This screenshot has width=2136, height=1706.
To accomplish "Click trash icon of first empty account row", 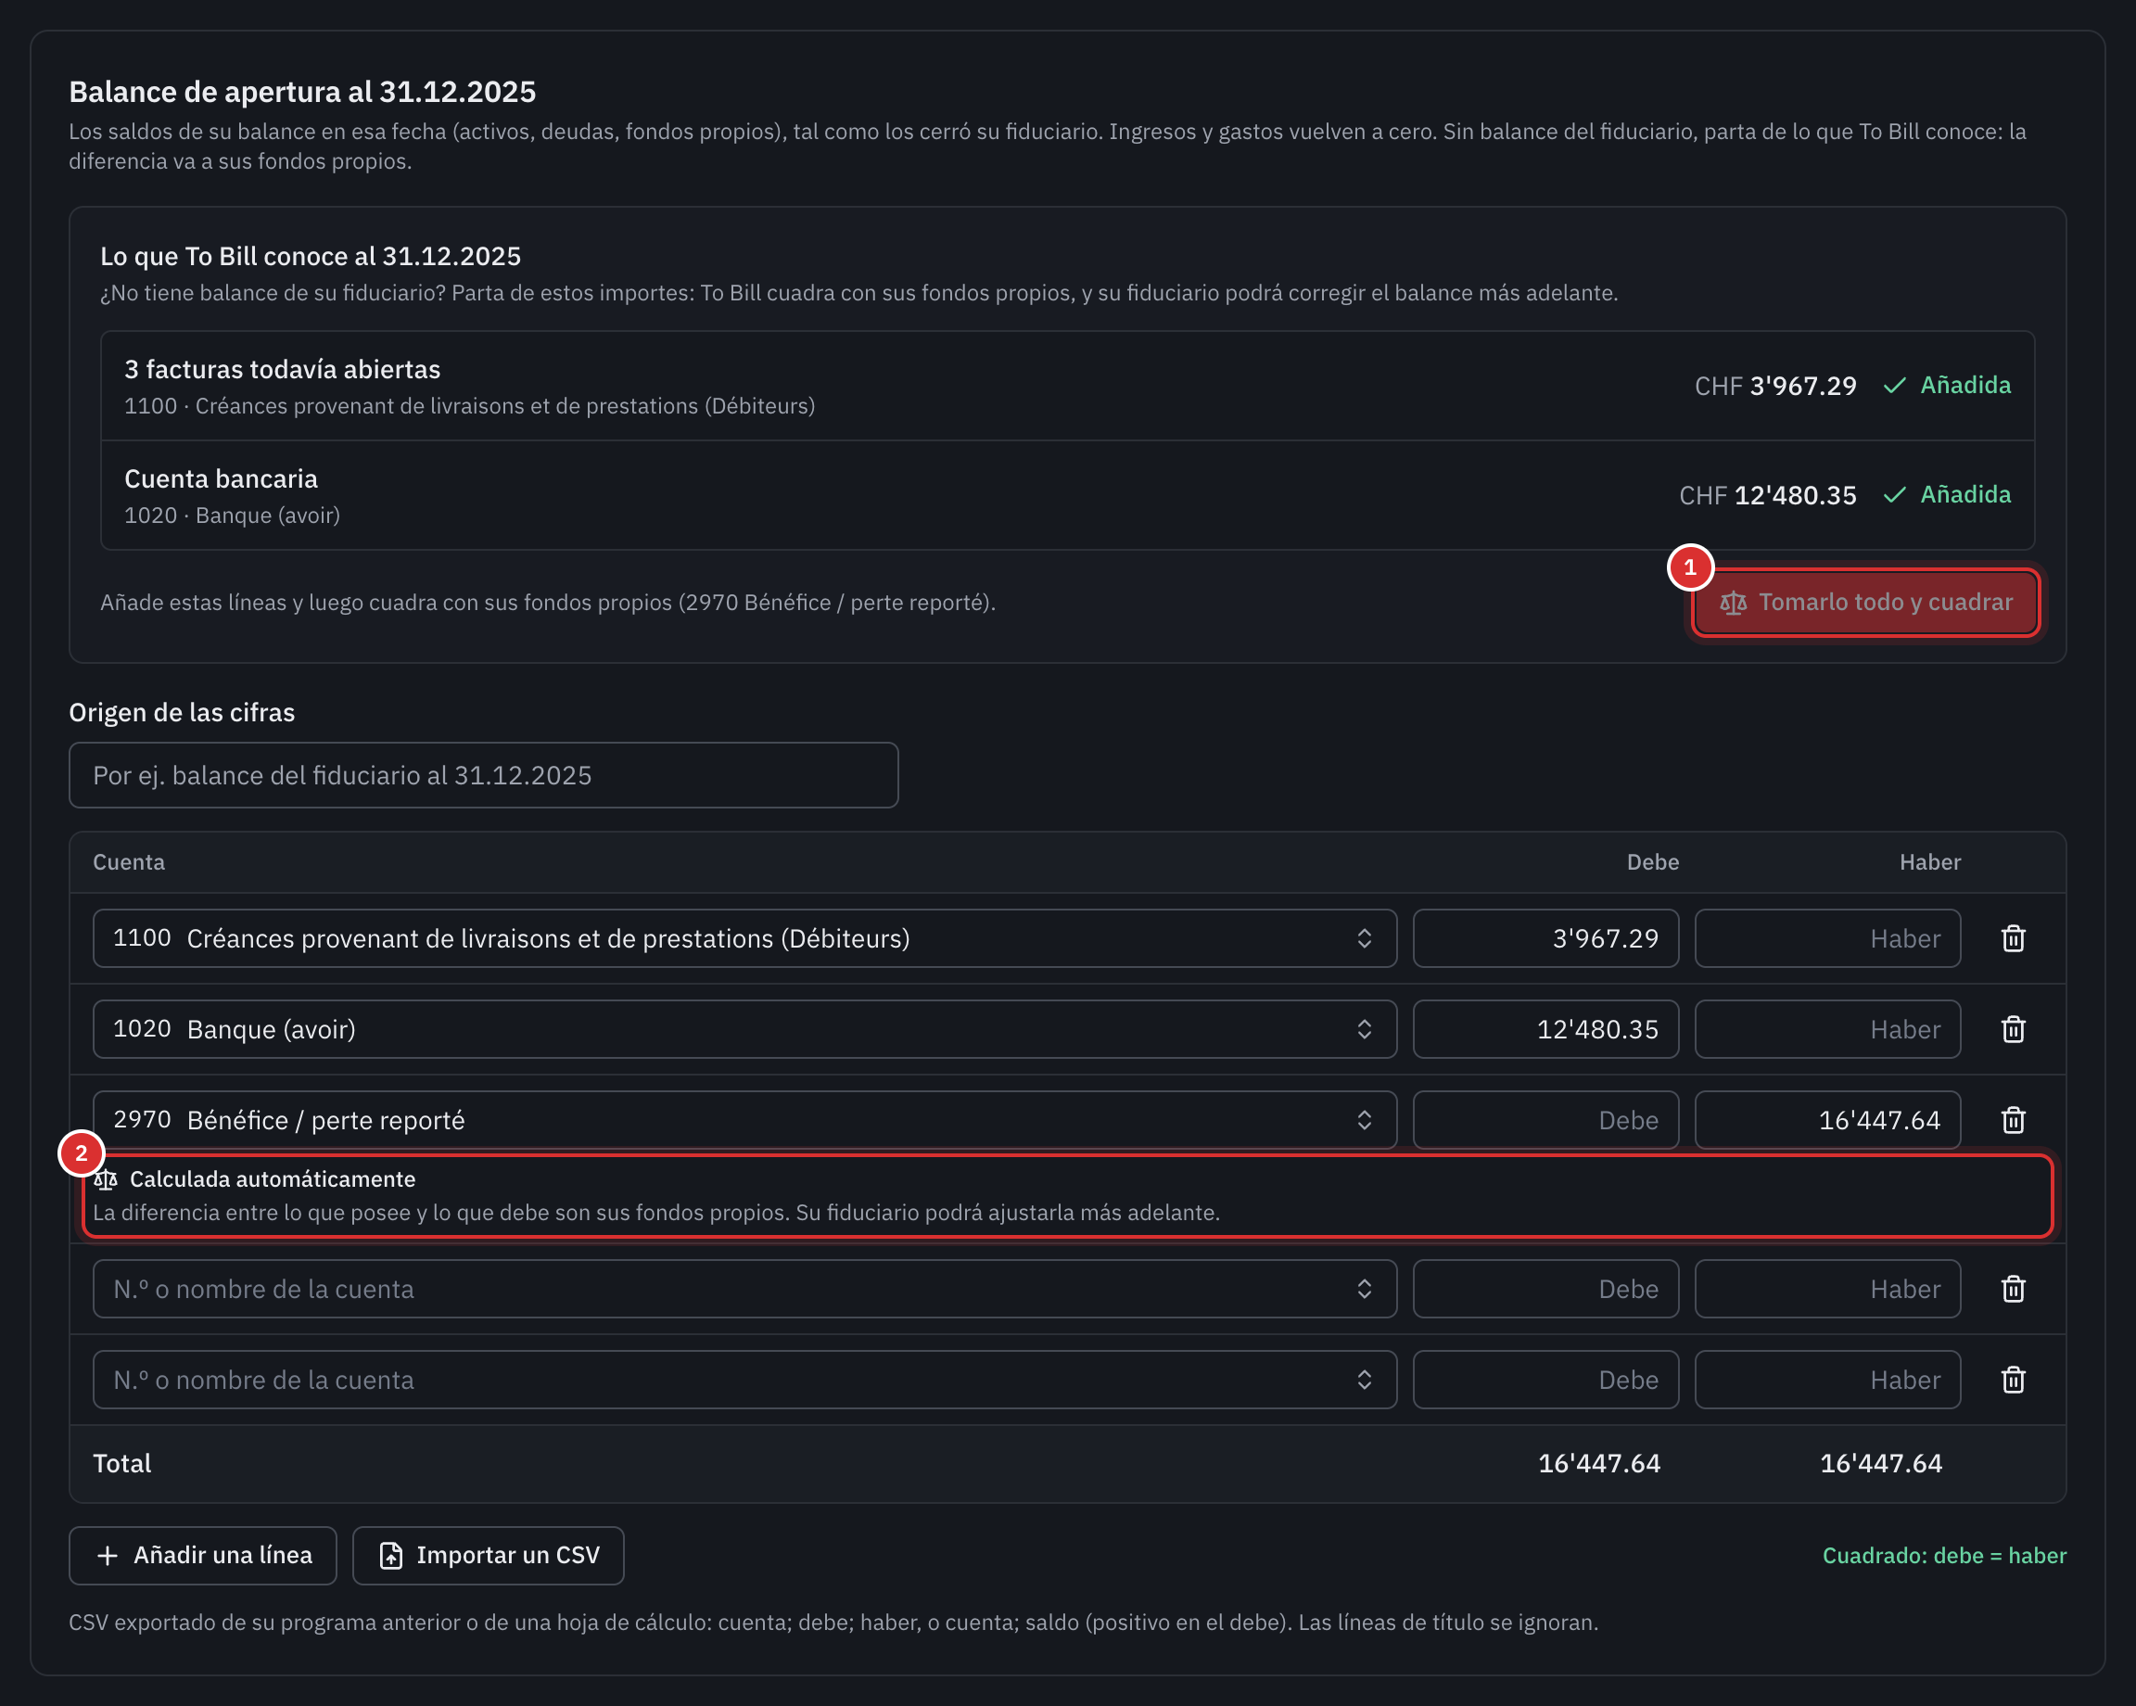I will tap(2012, 1289).
